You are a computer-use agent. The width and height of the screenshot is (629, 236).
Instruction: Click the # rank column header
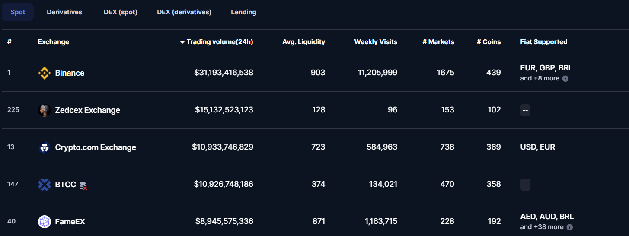[10, 42]
